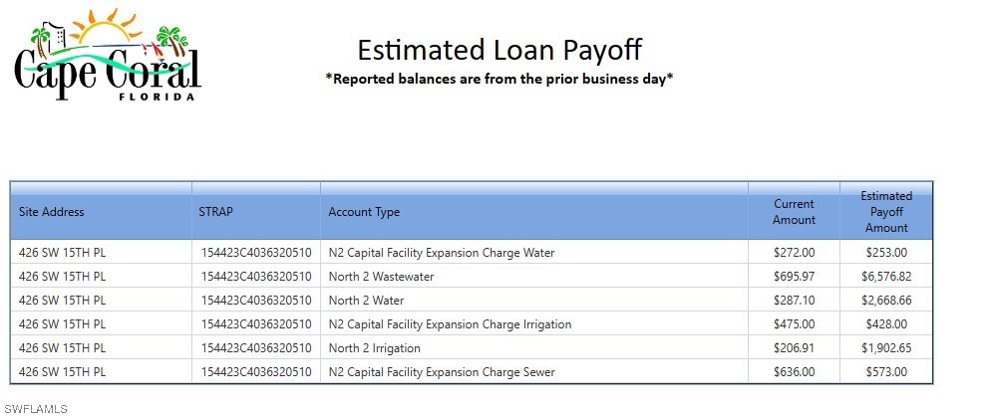
Task: Click the Account Type column header
Action: point(364,212)
